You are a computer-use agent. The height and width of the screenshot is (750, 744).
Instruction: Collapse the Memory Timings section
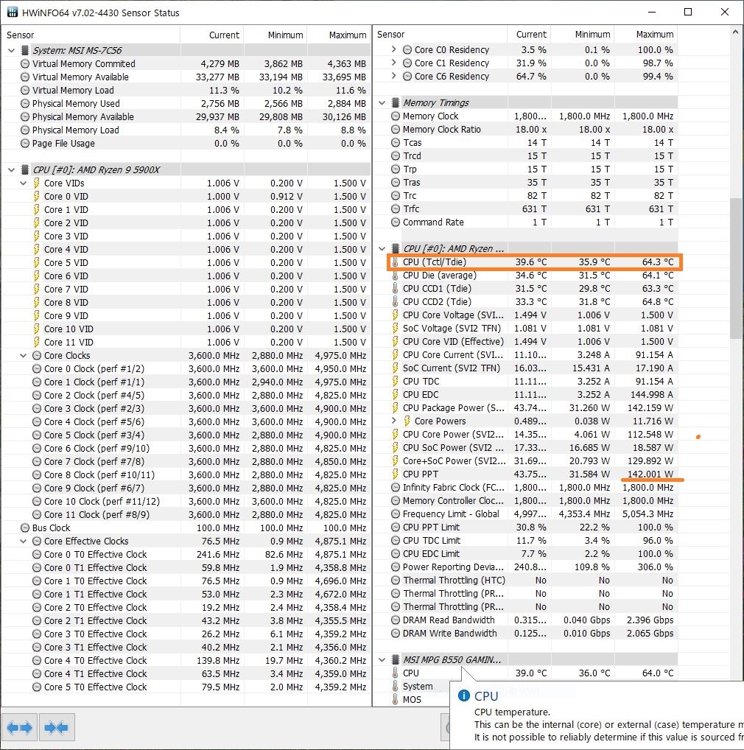coord(382,102)
